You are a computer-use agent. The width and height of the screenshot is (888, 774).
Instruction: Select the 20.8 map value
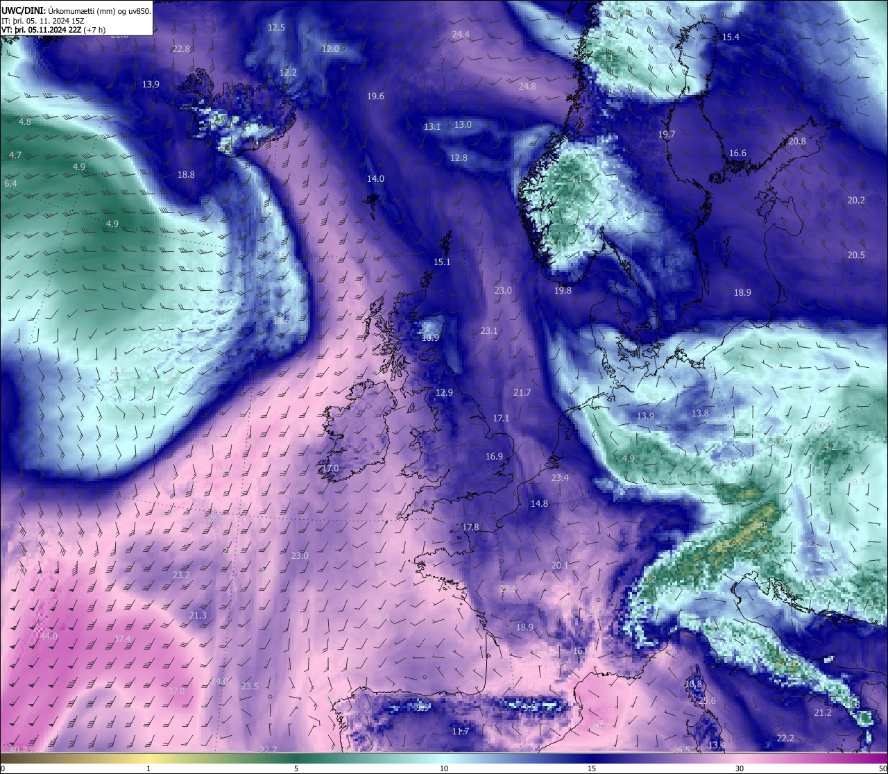797,142
